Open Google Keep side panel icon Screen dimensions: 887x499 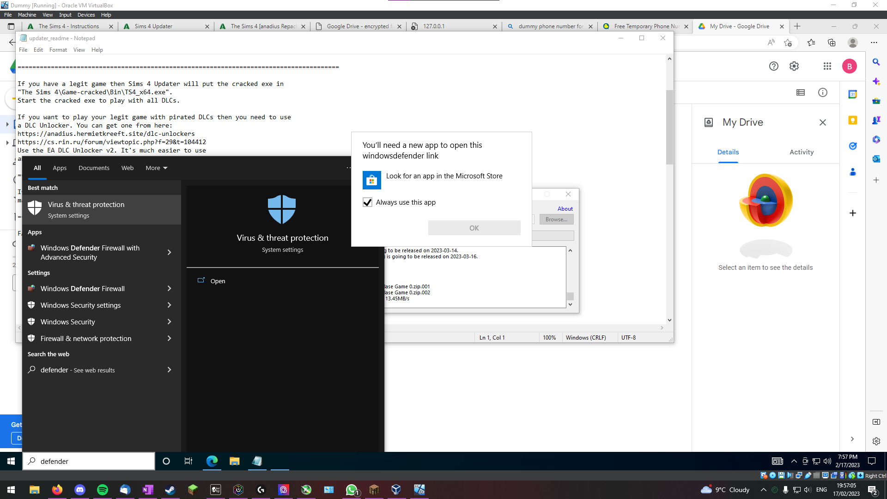point(853,120)
